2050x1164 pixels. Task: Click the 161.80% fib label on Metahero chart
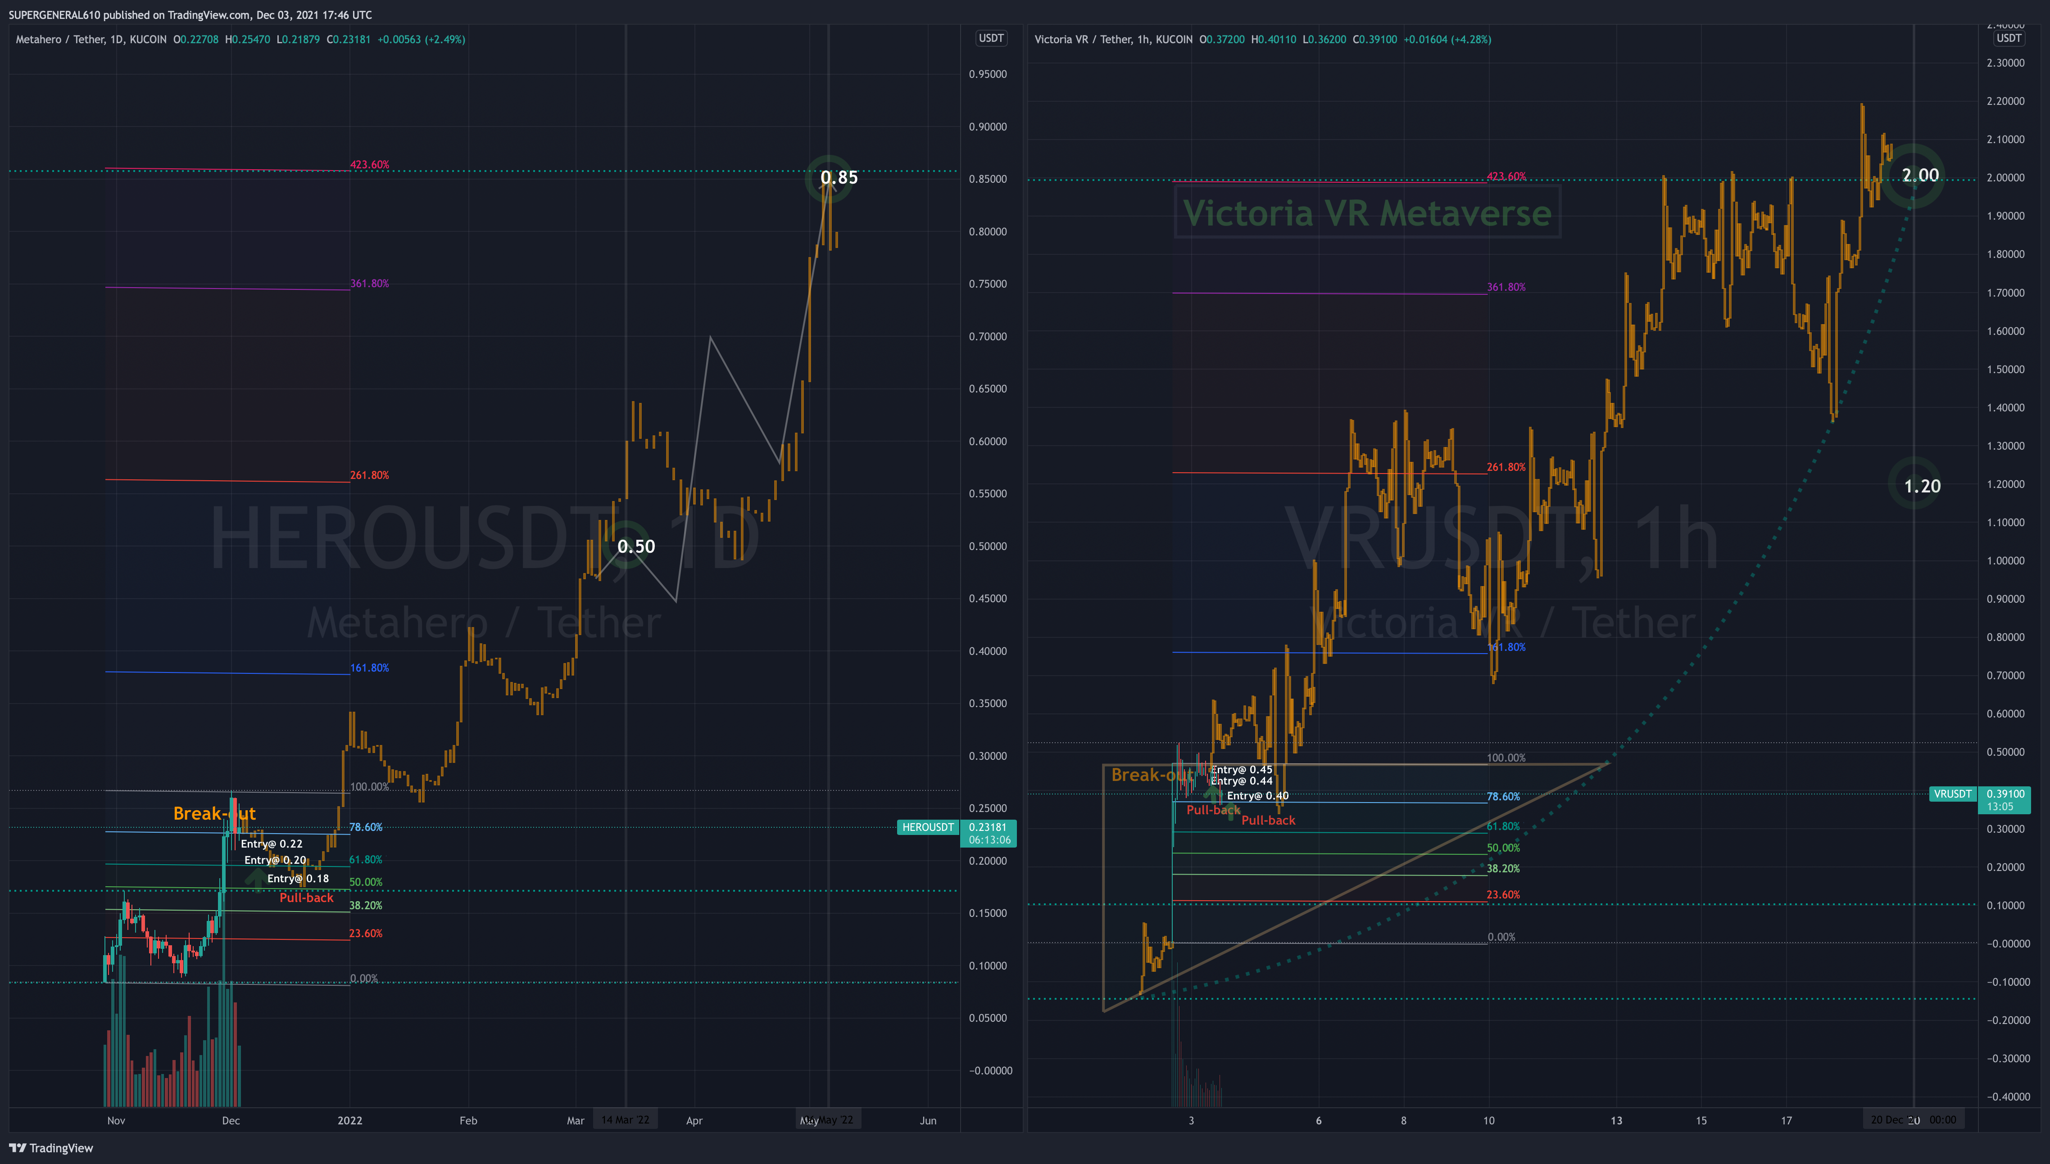tap(370, 668)
